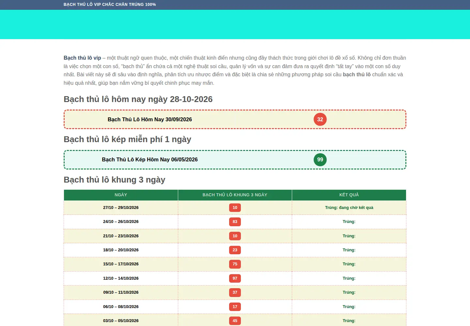Select date cell "24/10 – 26/10/2026"
This screenshot has height=326, width=470.
[x=121, y=222]
